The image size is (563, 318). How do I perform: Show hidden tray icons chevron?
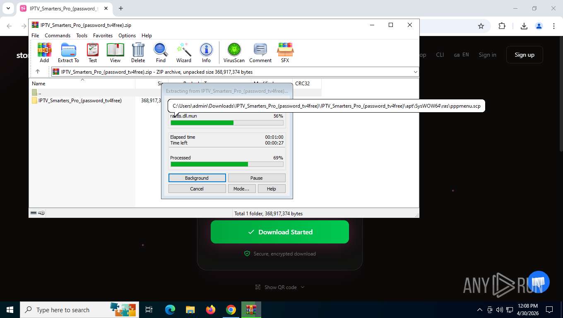pyautogui.click(x=480, y=310)
